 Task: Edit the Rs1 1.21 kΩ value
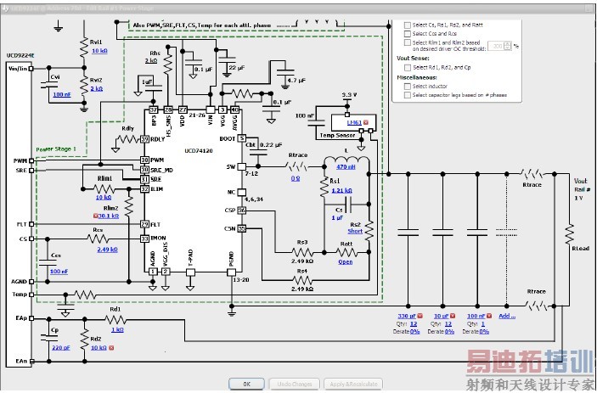pos(341,191)
